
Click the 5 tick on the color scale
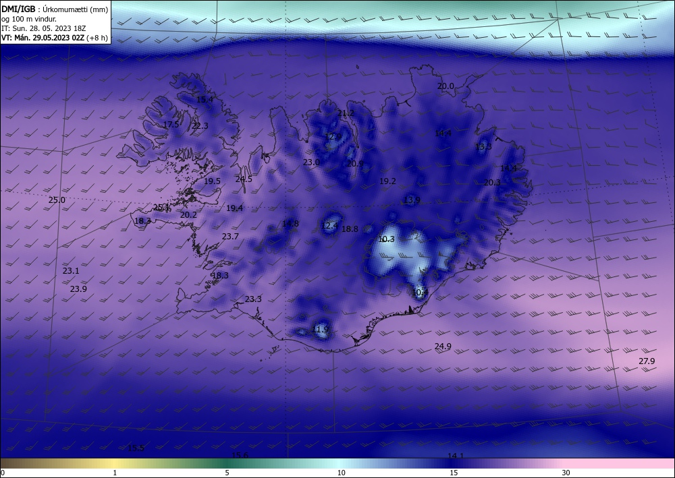pyautogui.click(x=227, y=473)
